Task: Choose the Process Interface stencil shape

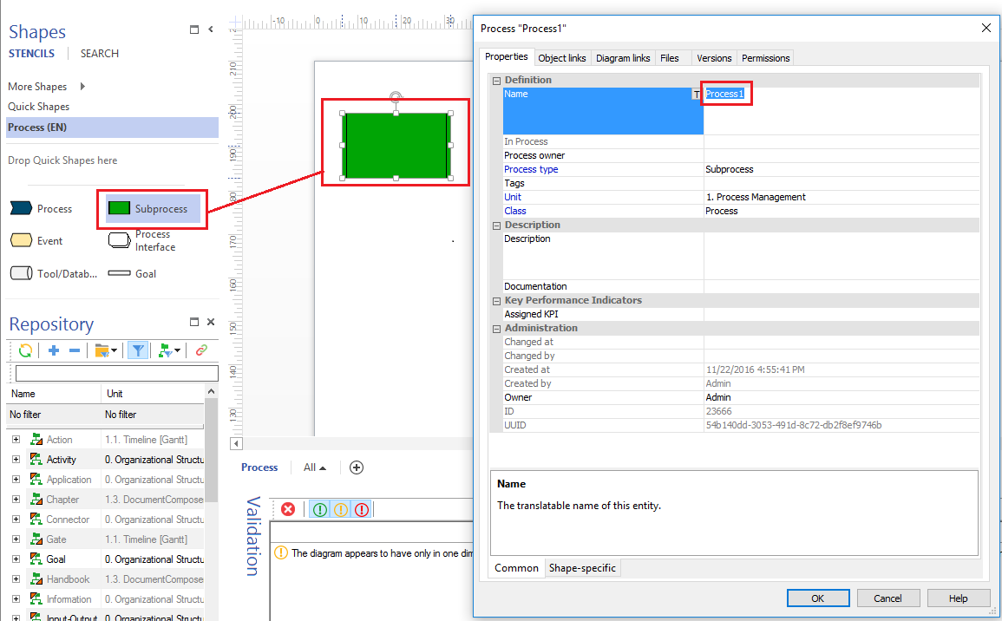Action: coord(120,240)
